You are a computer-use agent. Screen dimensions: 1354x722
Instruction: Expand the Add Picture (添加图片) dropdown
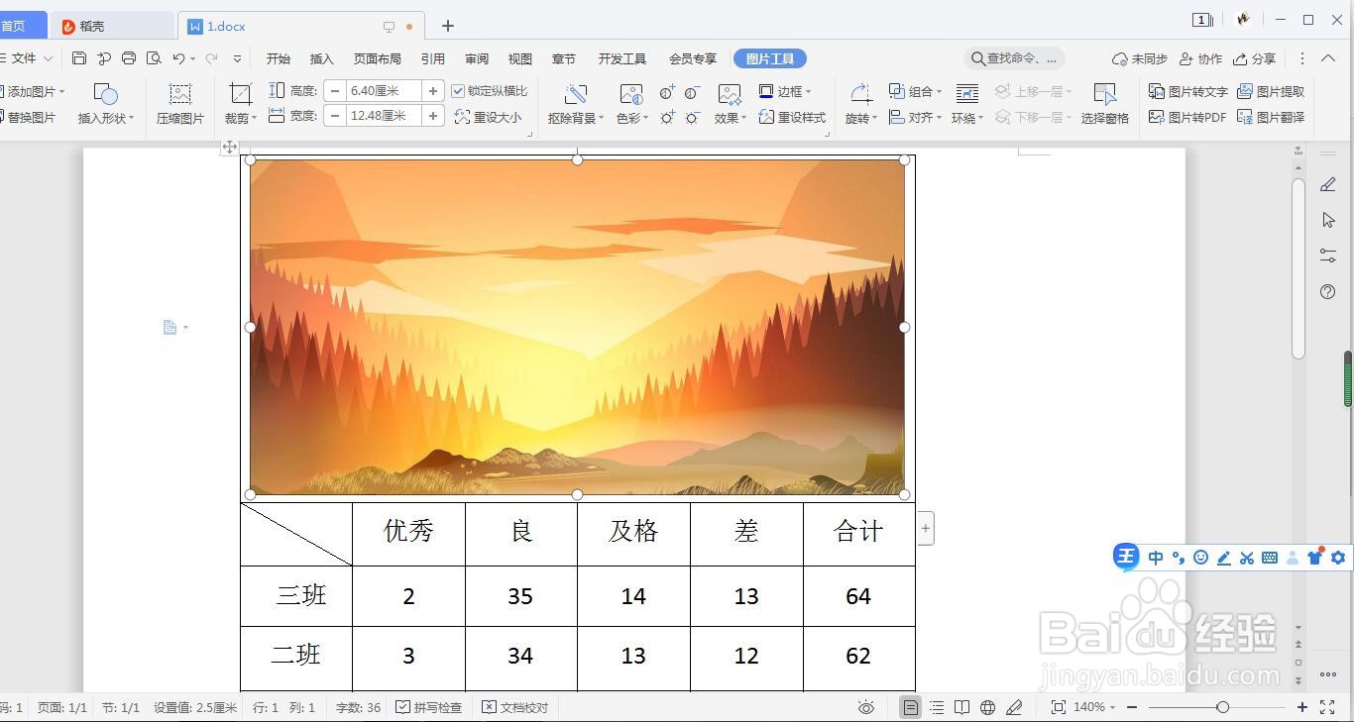[62, 91]
